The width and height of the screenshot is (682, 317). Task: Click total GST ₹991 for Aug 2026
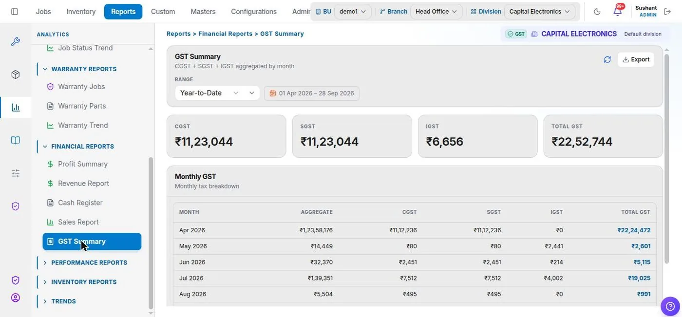644,295
